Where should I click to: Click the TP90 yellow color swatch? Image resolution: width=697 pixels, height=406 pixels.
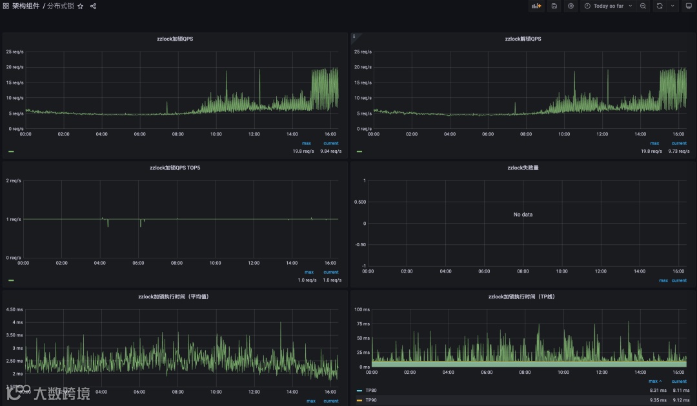pyautogui.click(x=359, y=400)
